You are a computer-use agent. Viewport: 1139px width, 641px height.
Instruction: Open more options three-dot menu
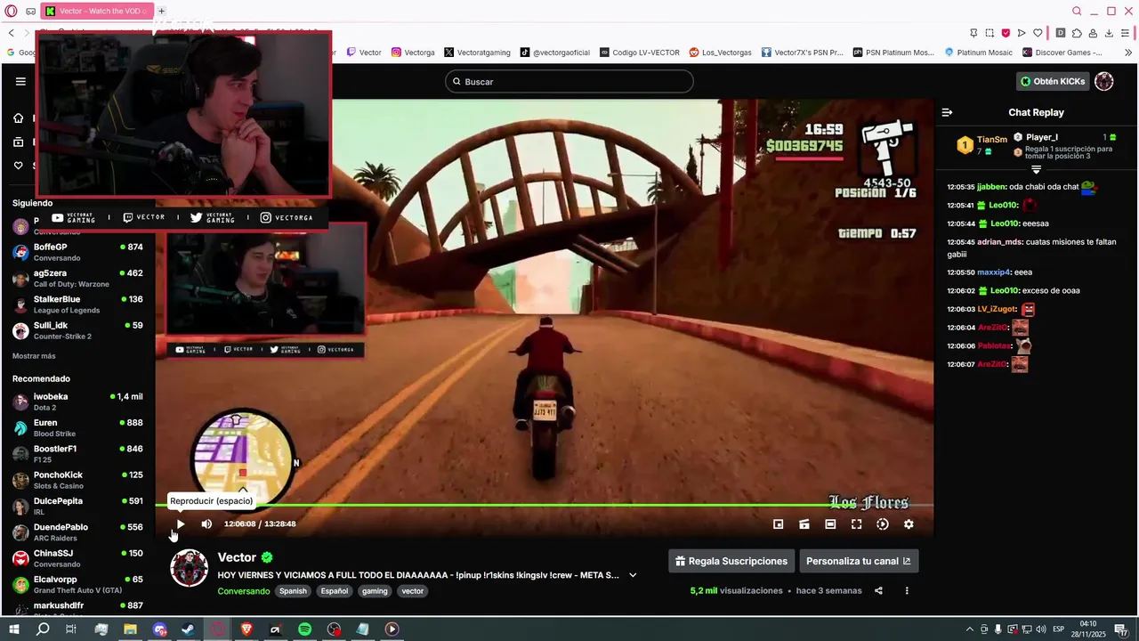(x=907, y=590)
